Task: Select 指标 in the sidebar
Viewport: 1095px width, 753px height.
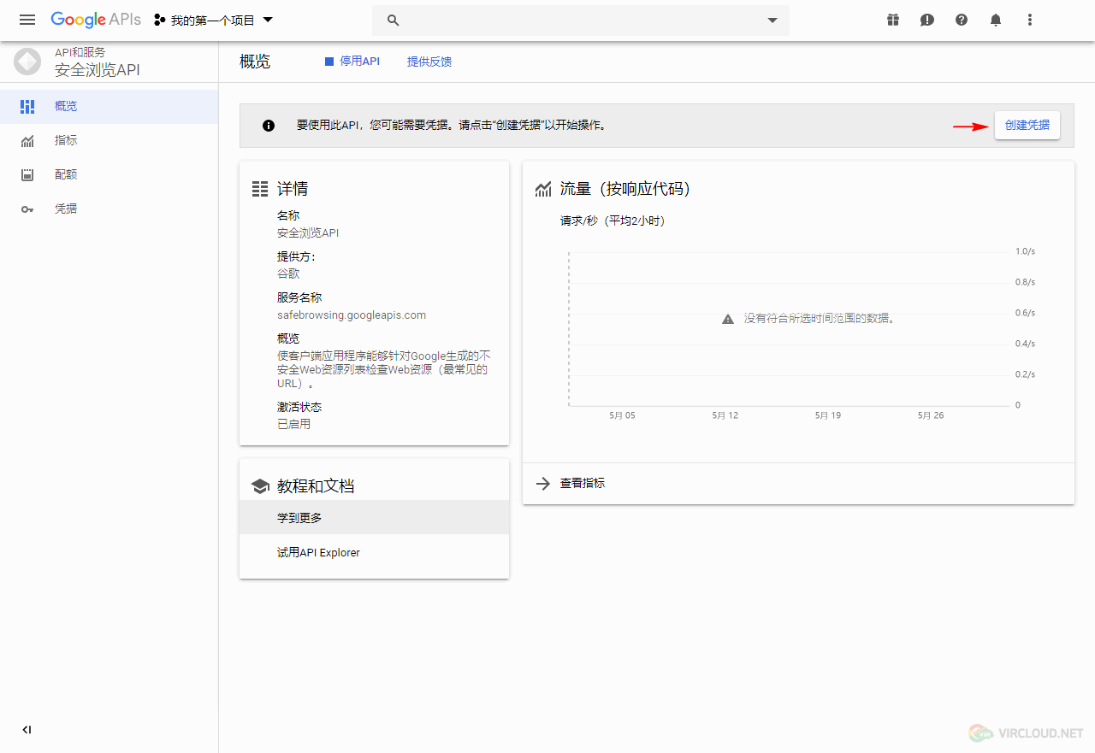Action: point(109,140)
